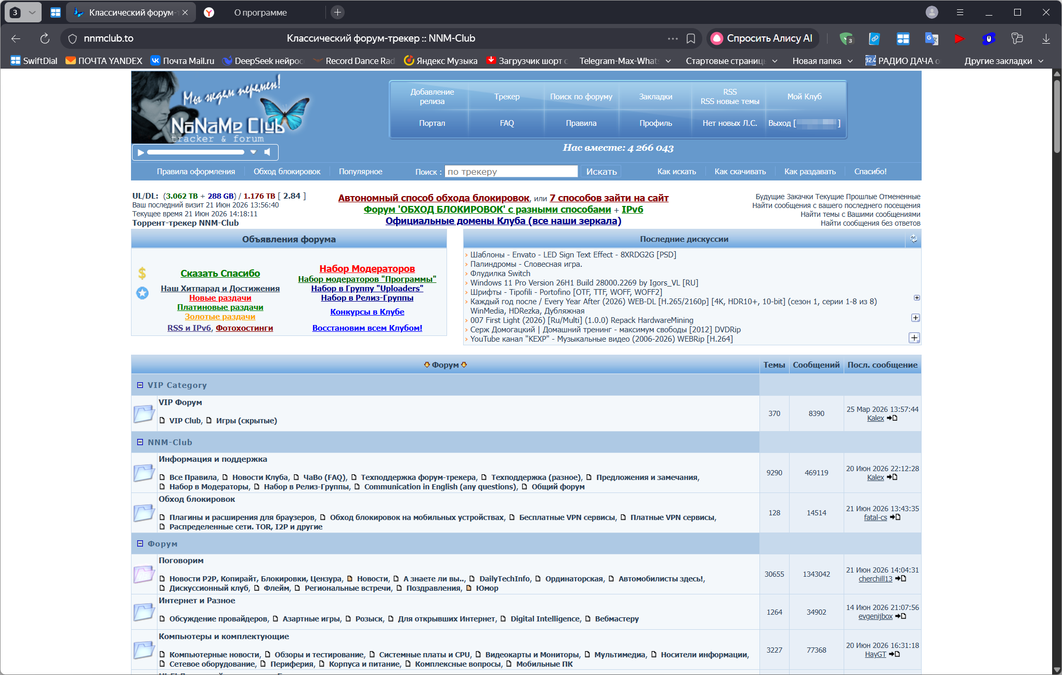Open the Трекер menu item

click(x=507, y=97)
